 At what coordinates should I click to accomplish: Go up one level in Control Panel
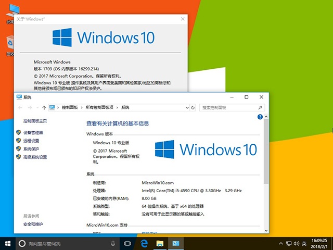pos(44,108)
